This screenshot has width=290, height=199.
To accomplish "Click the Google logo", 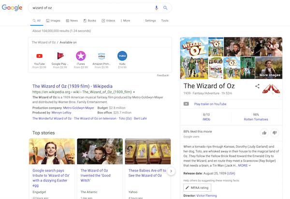I will [x=12, y=8].
